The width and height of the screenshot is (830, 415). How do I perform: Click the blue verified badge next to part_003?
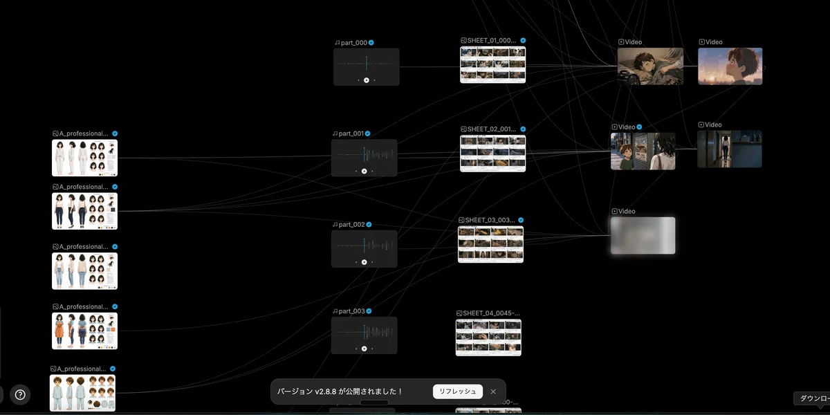point(369,311)
